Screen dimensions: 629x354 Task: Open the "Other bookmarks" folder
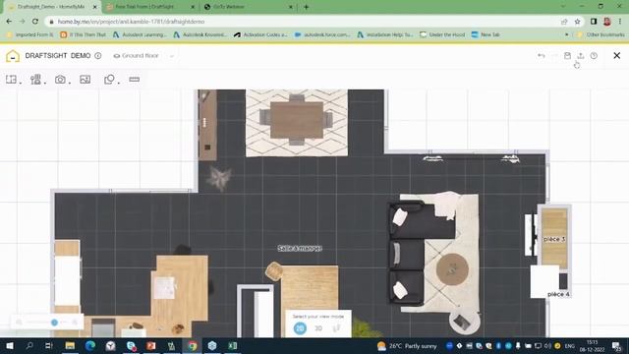click(x=600, y=35)
